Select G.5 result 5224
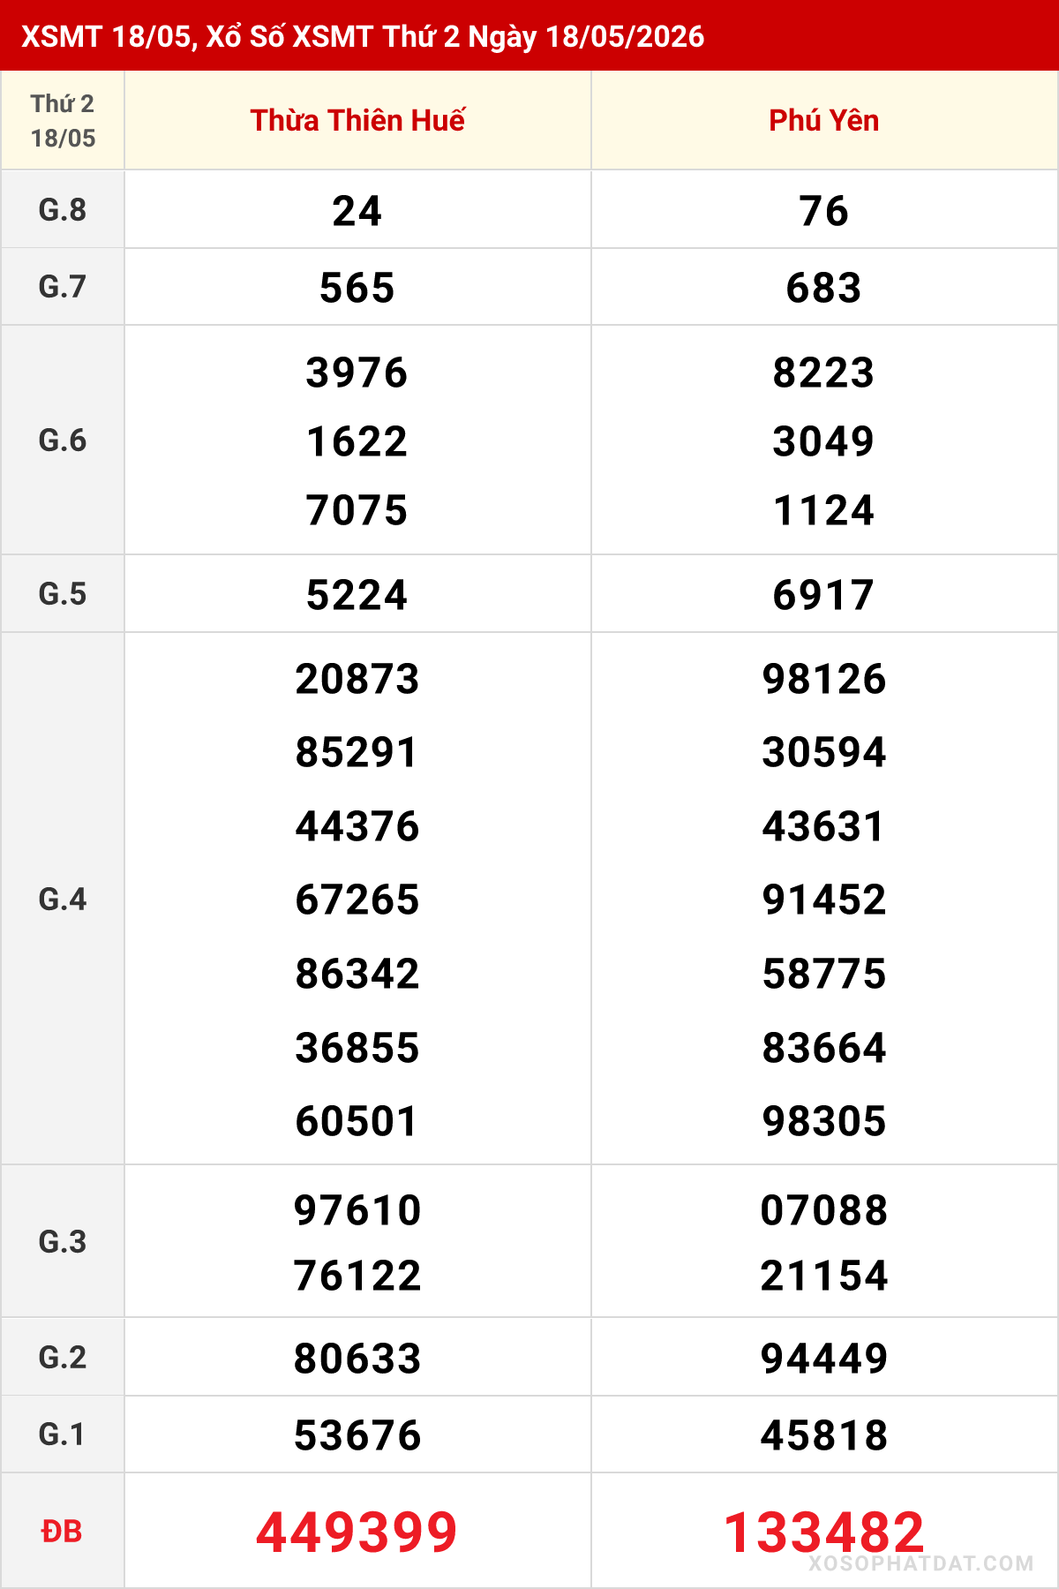 (357, 595)
